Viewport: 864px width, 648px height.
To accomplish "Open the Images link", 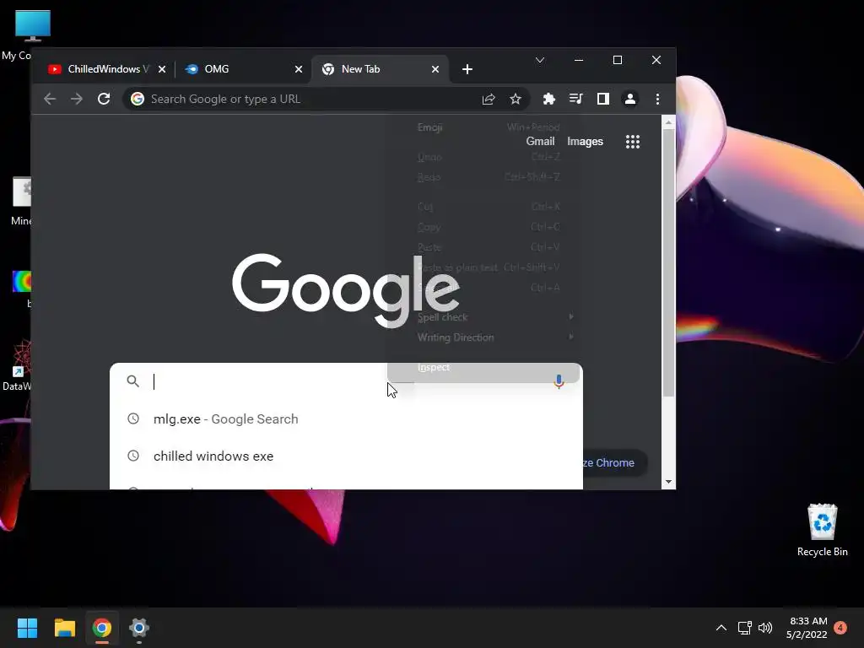I will (x=586, y=142).
